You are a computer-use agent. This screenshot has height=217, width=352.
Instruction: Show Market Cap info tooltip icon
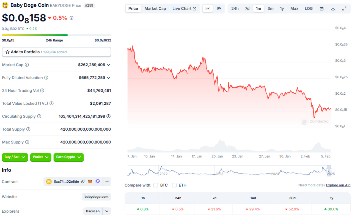click(x=27, y=65)
